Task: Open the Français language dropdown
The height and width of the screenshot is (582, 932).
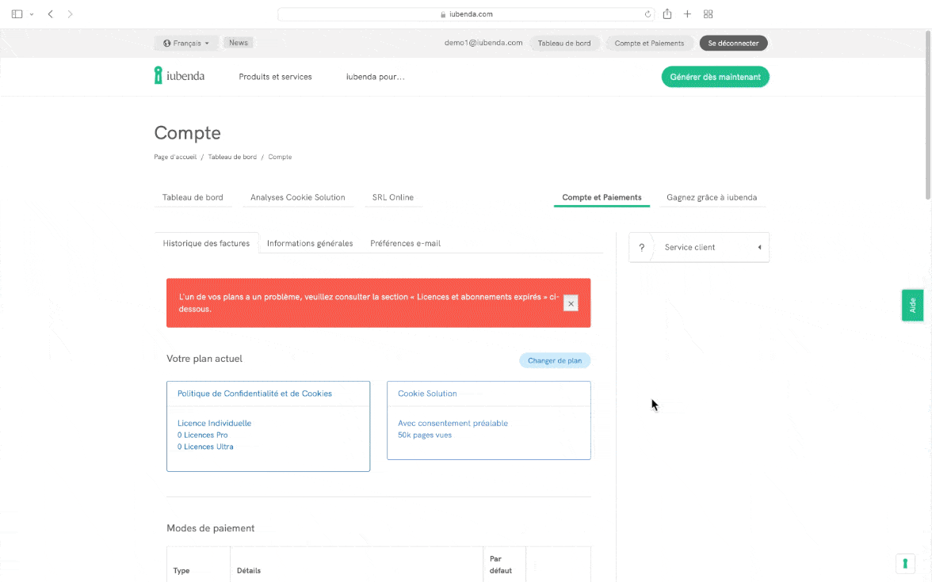Action: click(186, 44)
